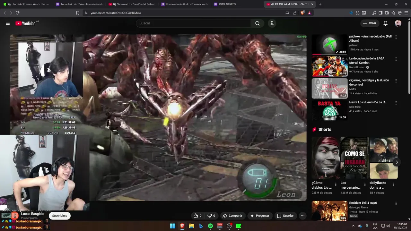Show next Shorts with the arrow

tap(397, 162)
